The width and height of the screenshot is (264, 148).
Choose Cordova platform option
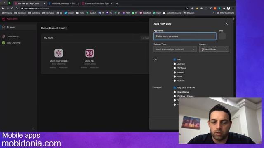[x=174, y=96]
